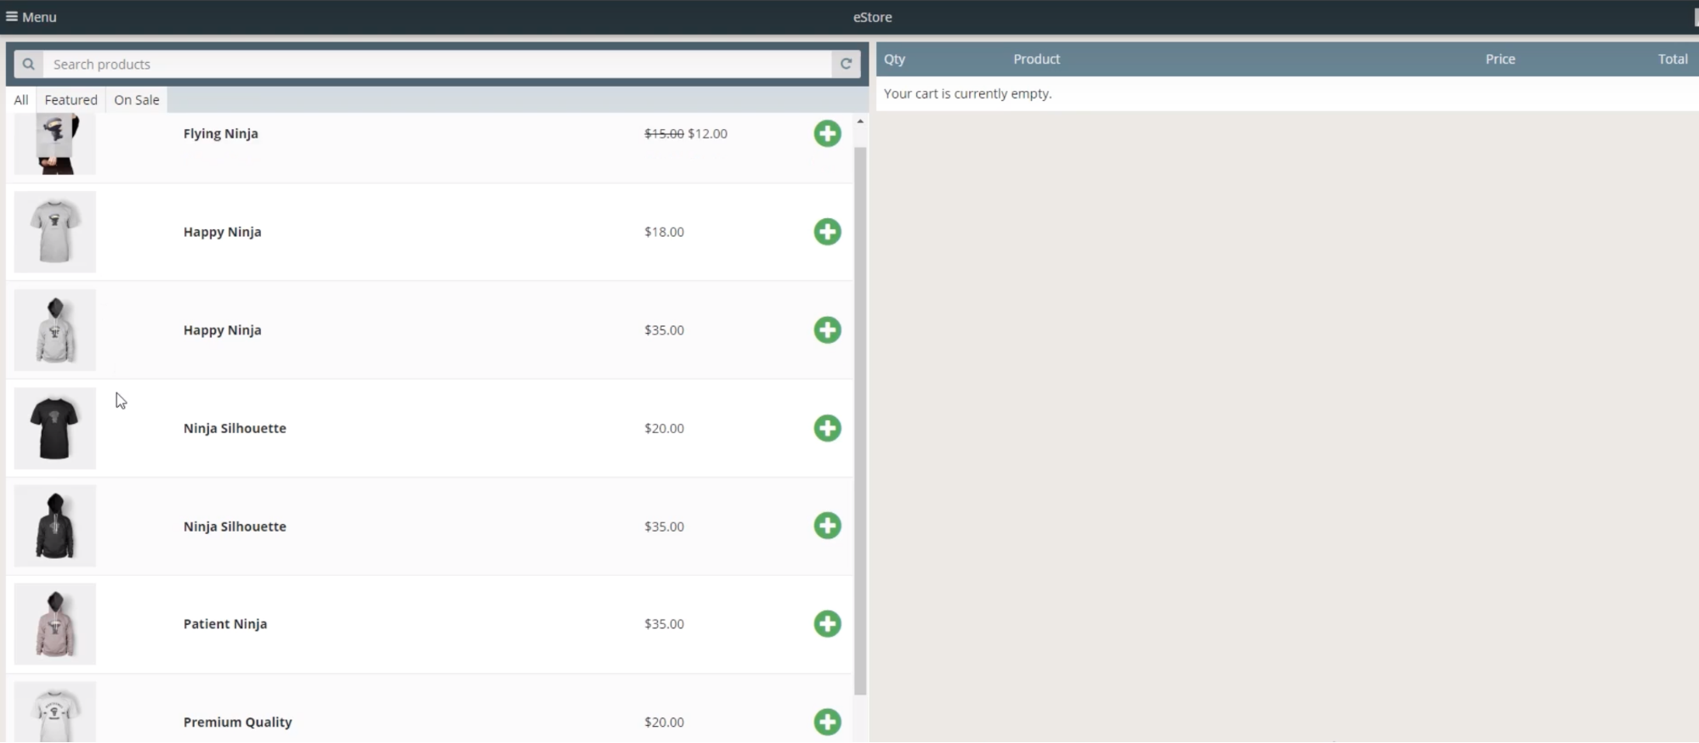The height and width of the screenshot is (743, 1699).
Task: Click the 'Your cart is currently empty' message
Action: tap(968, 94)
